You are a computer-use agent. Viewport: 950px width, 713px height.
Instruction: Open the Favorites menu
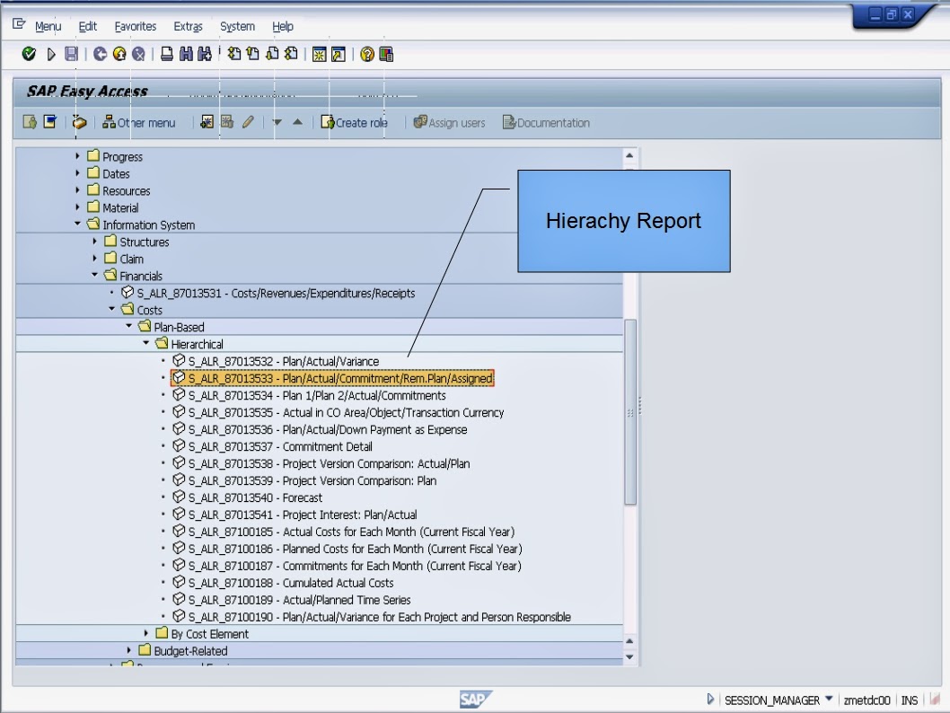[135, 26]
